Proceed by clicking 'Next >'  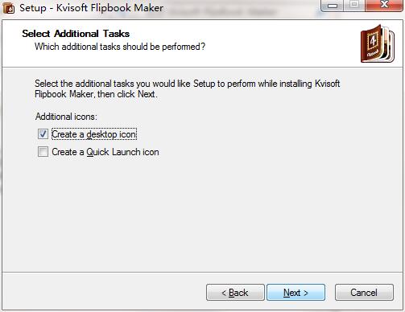pyautogui.click(x=295, y=293)
